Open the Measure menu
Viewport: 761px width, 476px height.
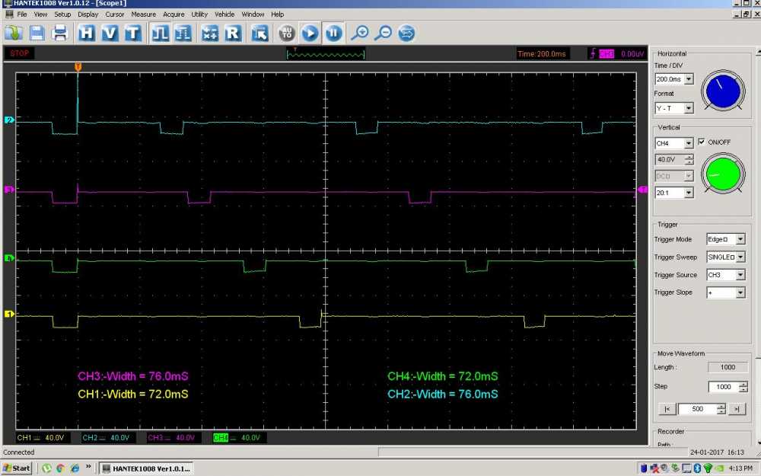(x=143, y=14)
